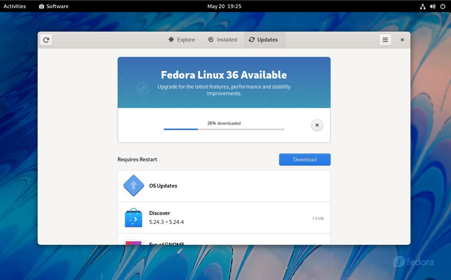
Task: Open the Software application menu in the top bar
Action: tap(53, 6)
